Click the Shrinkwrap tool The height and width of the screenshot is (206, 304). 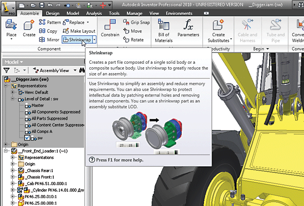click(x=77, y=40)
